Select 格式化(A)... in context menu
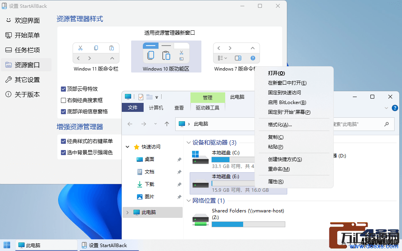Screen dimensions: 402x251 point(294,125)
